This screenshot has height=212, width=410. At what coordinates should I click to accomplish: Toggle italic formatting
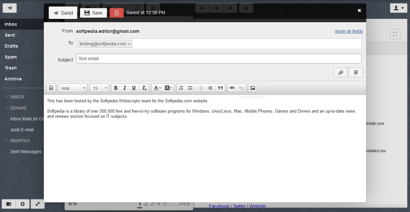125,88
